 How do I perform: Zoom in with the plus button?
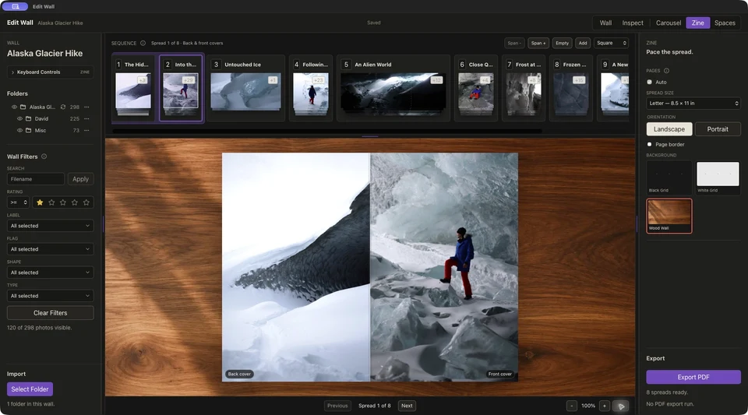604,406
